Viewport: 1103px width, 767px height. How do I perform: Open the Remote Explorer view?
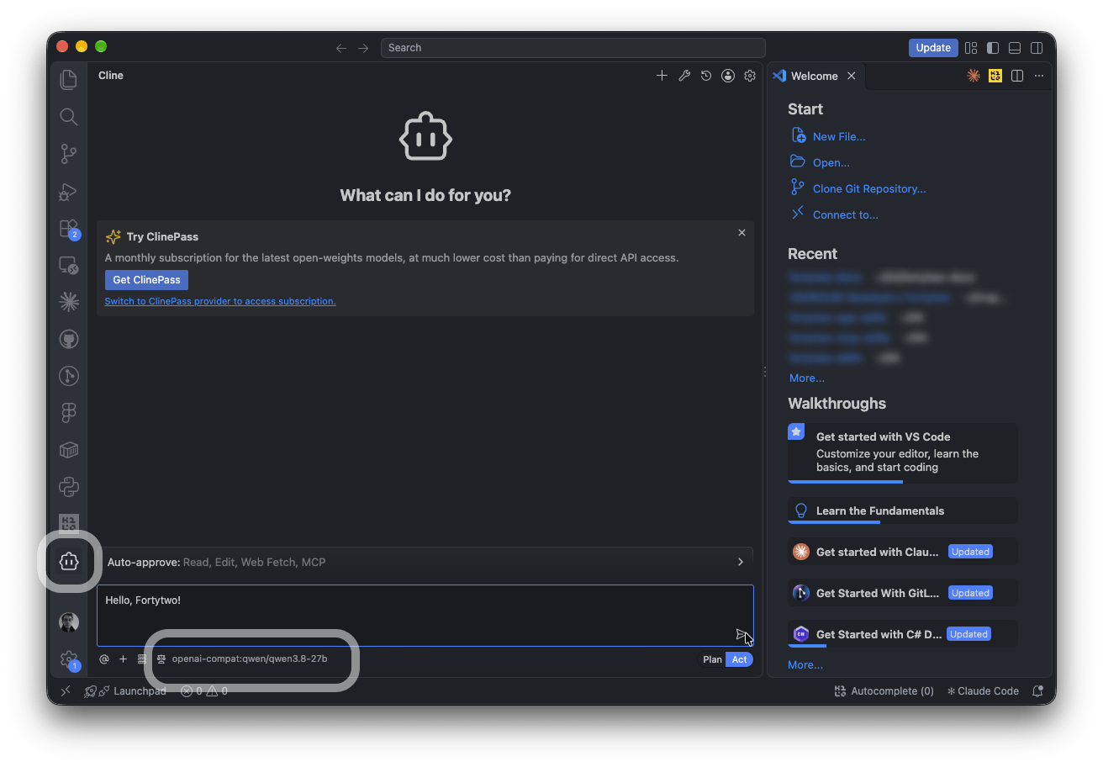point(69,266)
